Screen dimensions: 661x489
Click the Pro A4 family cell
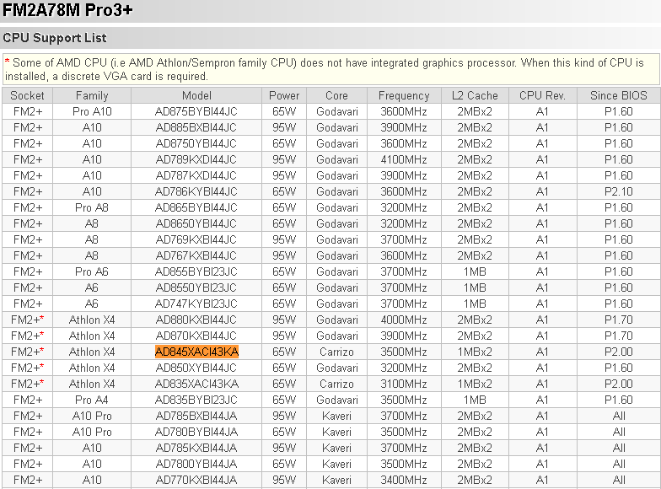point(92,400)
